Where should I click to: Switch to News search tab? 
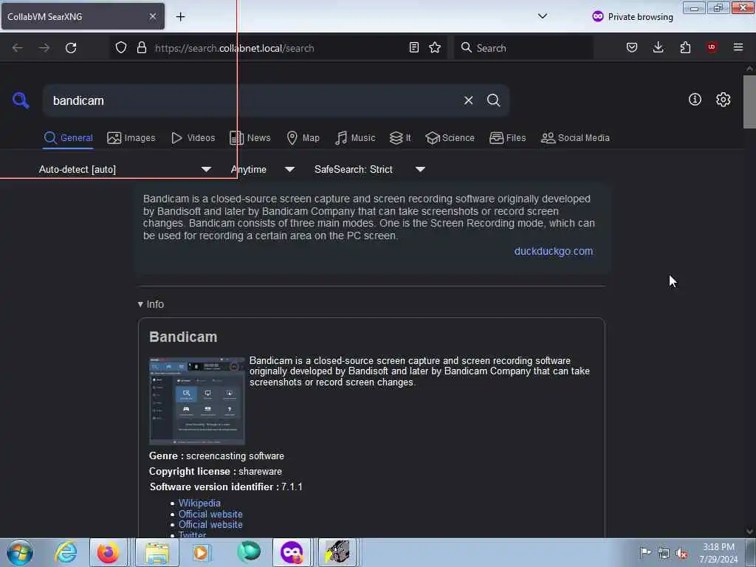point(250,138)
